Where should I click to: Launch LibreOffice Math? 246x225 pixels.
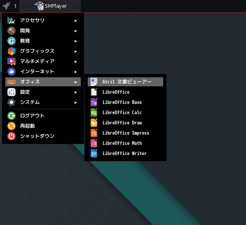pyautogui.click(x=125, y=143)
